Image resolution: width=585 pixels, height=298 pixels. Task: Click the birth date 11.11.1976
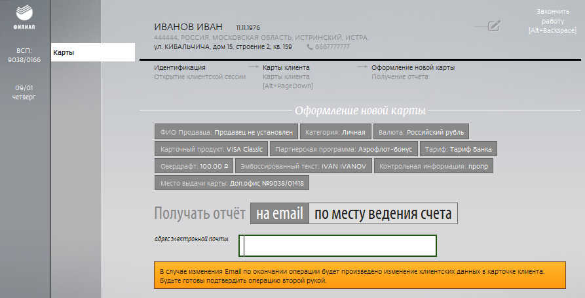tap(248, 27)
